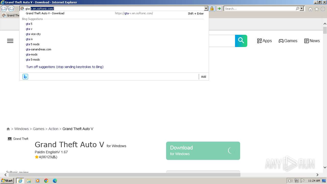Viewport: 327px width, 184px height.
Task: Collapse the address bar autocomplete dropdown
Action: tap(206, 8)
